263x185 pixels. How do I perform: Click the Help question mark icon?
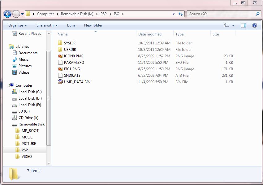coord(254,25)
